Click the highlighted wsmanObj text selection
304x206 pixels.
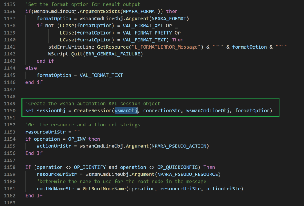point(126,110)
